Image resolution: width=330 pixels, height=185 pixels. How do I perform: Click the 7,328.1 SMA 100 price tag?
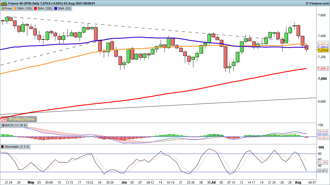(323, 43)
